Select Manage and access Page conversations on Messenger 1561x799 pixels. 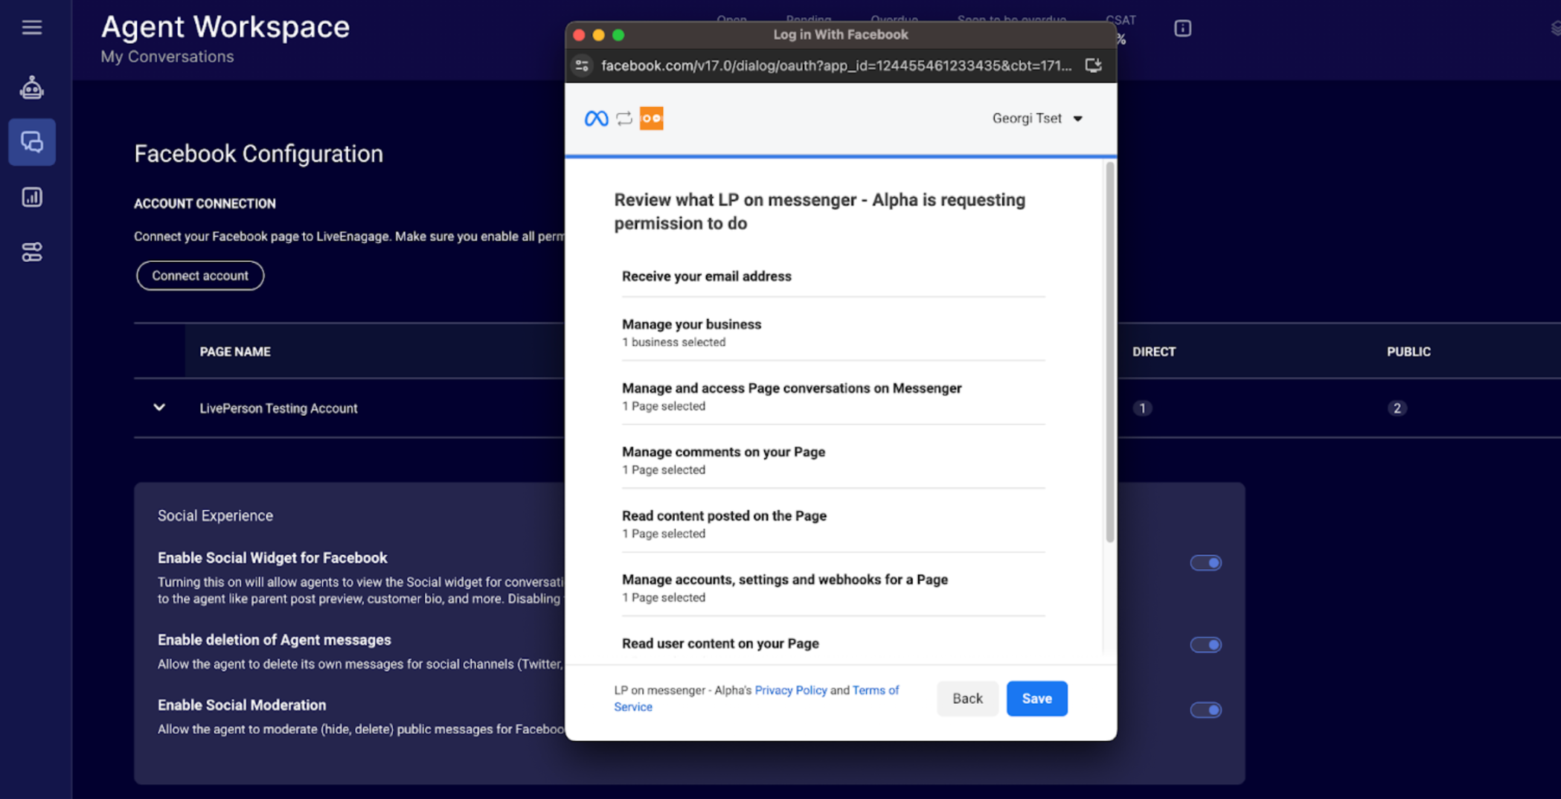click(x=833, y=397)
